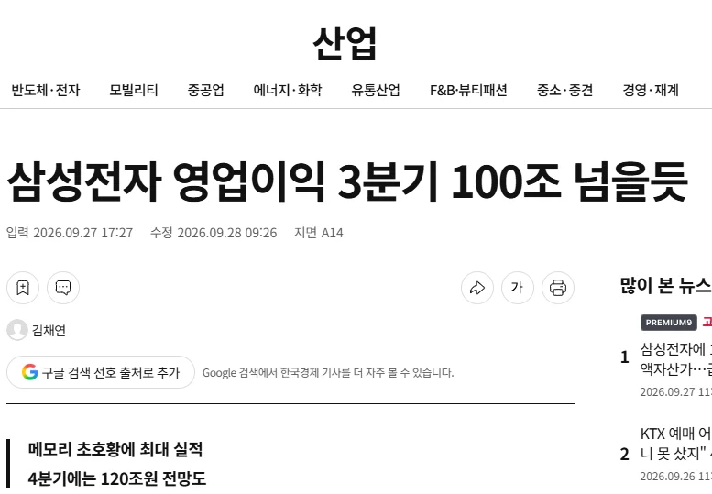
Task: Click the 2026.09.26 date under second ranked news
Action: (676, 477)
